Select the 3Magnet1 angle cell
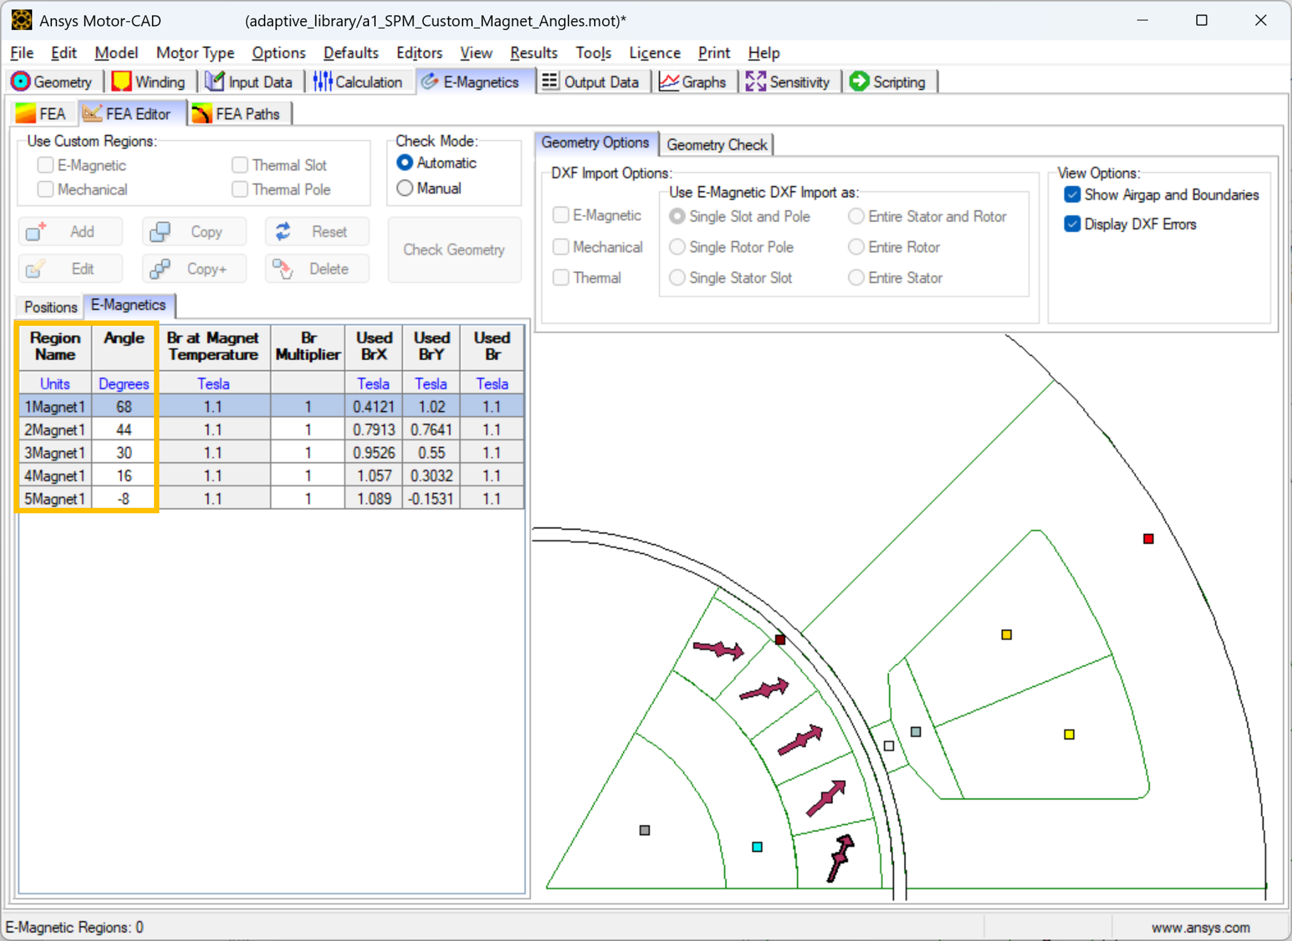This screenshot has height=941, width=1292. coord(124,453)
